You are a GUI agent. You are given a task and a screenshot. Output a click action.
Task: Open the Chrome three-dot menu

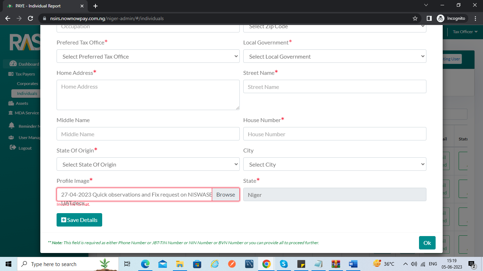[x=476, y=18]
